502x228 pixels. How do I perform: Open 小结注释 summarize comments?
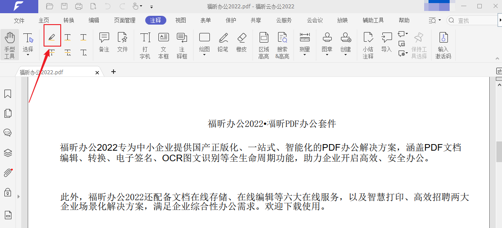click(368, 45)
